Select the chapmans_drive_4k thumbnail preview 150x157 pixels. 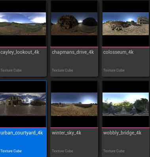[74, 24]
